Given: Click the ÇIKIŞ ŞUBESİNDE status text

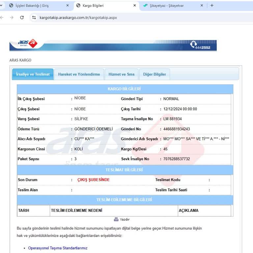Looking at the screenshot, I should pos(94,180).
